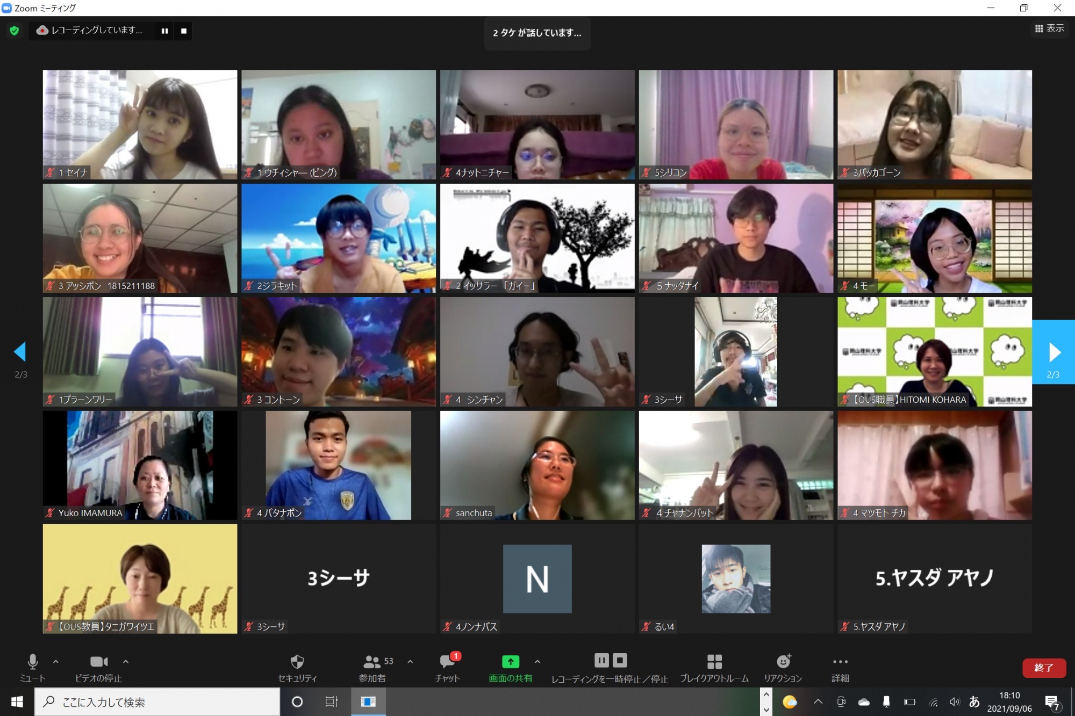
Task: Click the Japanese IME あ indicator
Action: pos(974,701)
